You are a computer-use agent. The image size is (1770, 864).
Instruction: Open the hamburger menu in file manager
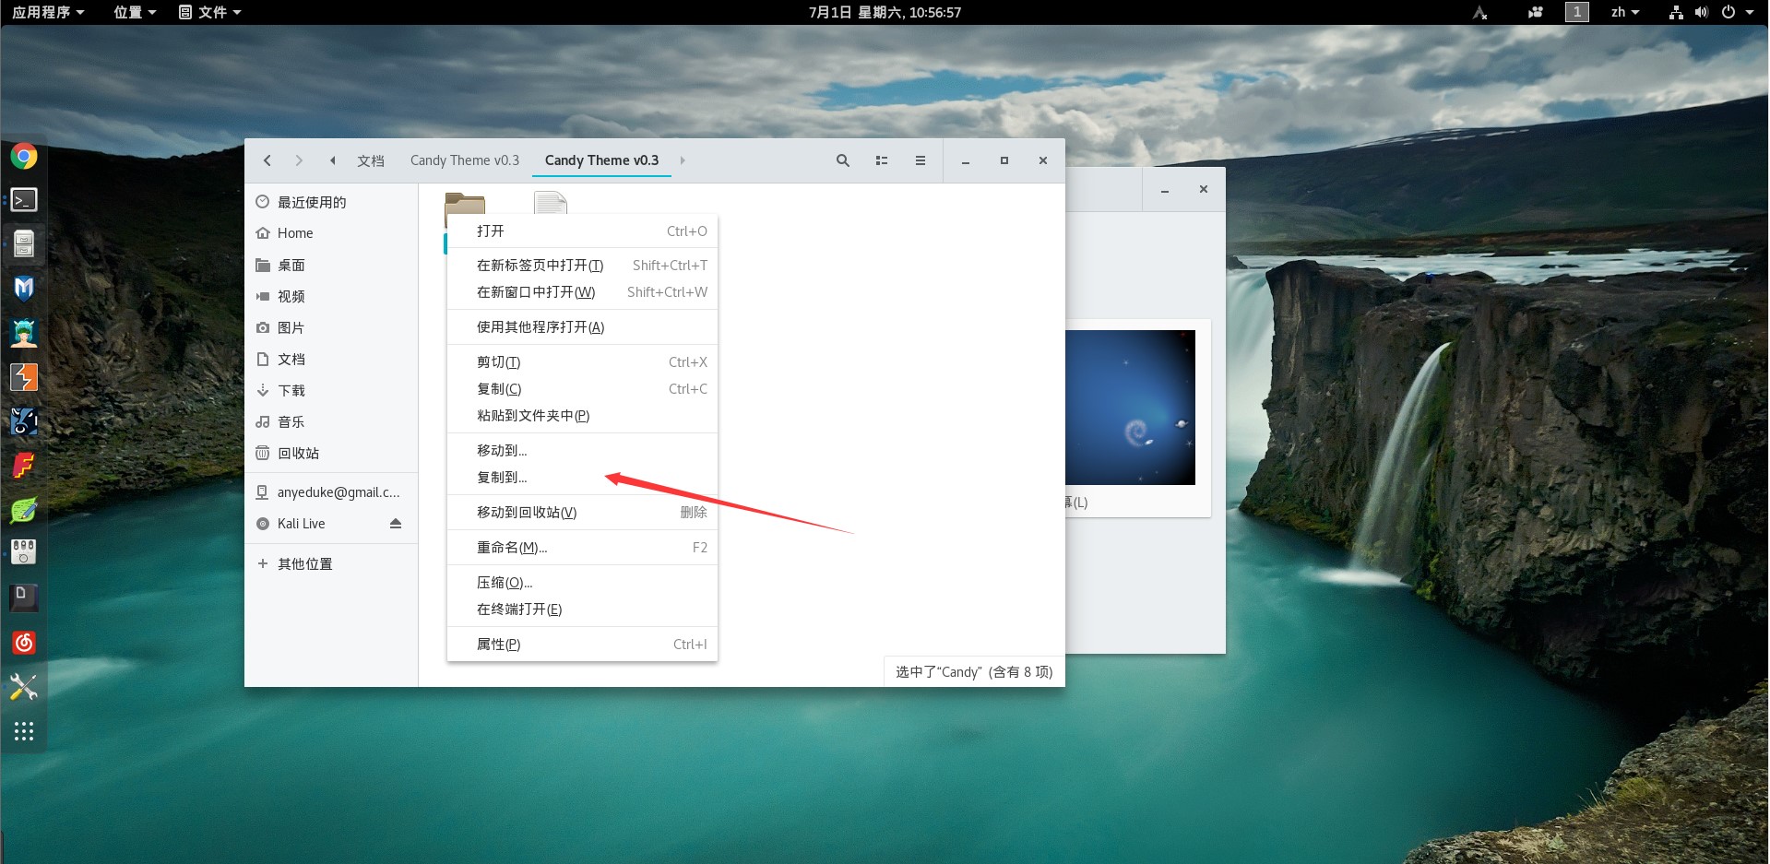(920, 160)
